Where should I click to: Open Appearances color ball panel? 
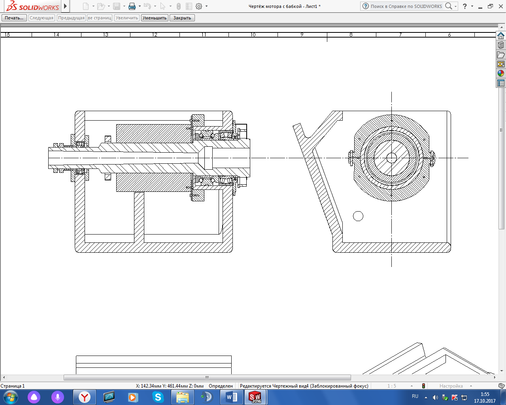pos(501,74)
